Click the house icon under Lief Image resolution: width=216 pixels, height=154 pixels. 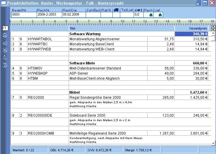pos(160,15)
